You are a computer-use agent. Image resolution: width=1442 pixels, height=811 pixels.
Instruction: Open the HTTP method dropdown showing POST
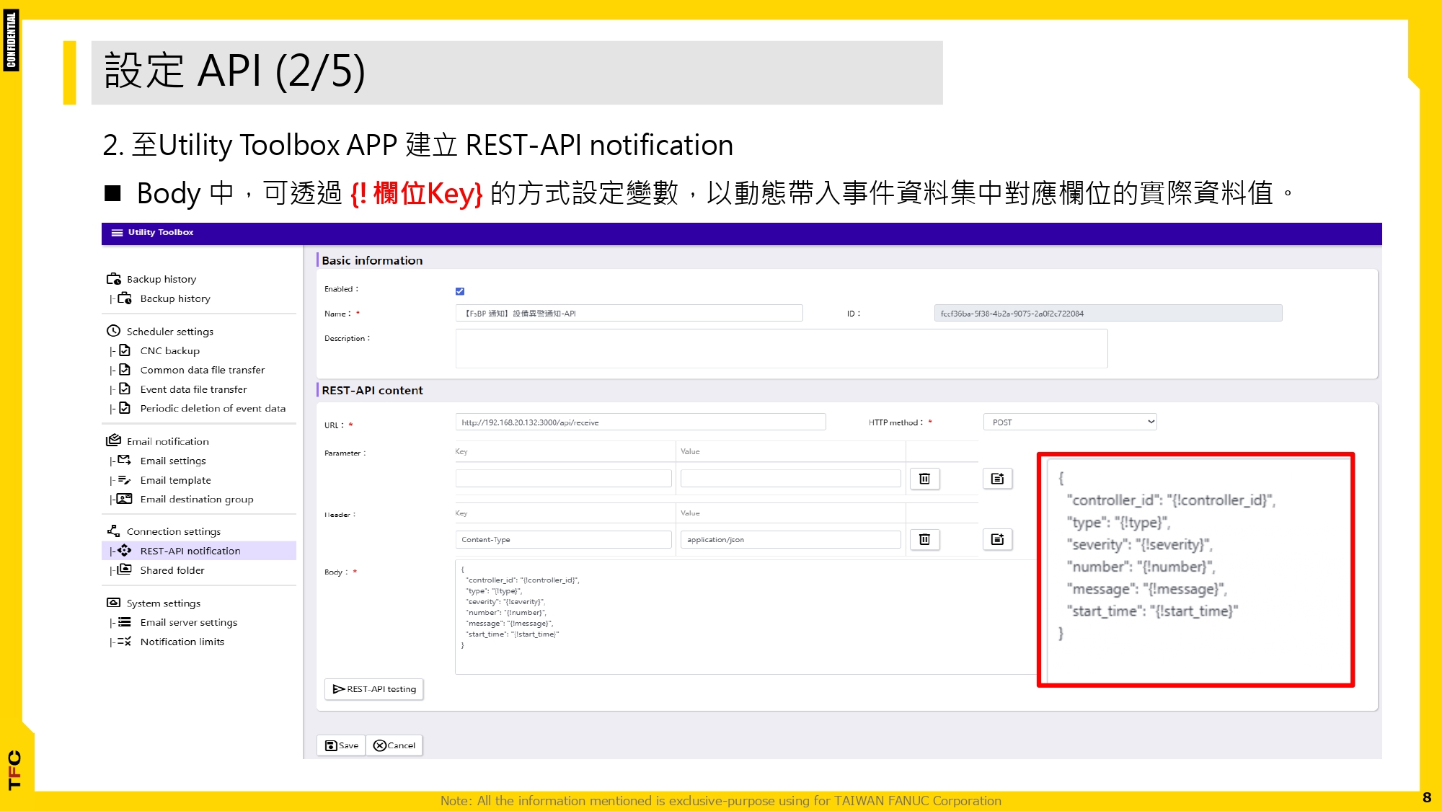click(x=1069, y=421)
